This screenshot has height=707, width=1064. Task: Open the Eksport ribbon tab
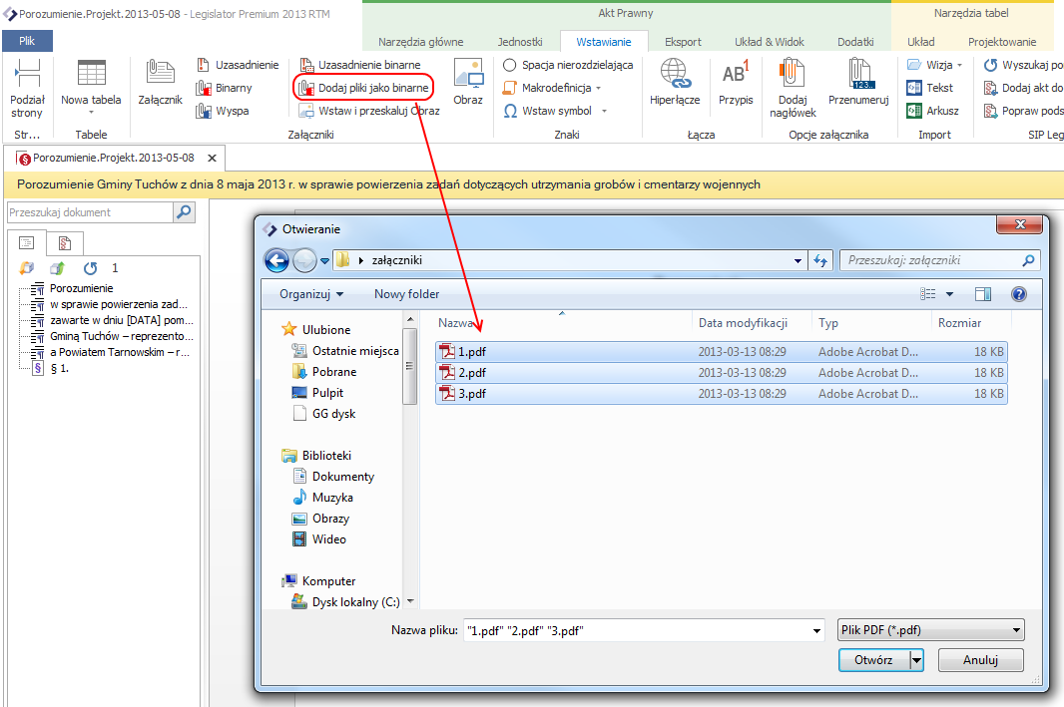click(683, 42)
